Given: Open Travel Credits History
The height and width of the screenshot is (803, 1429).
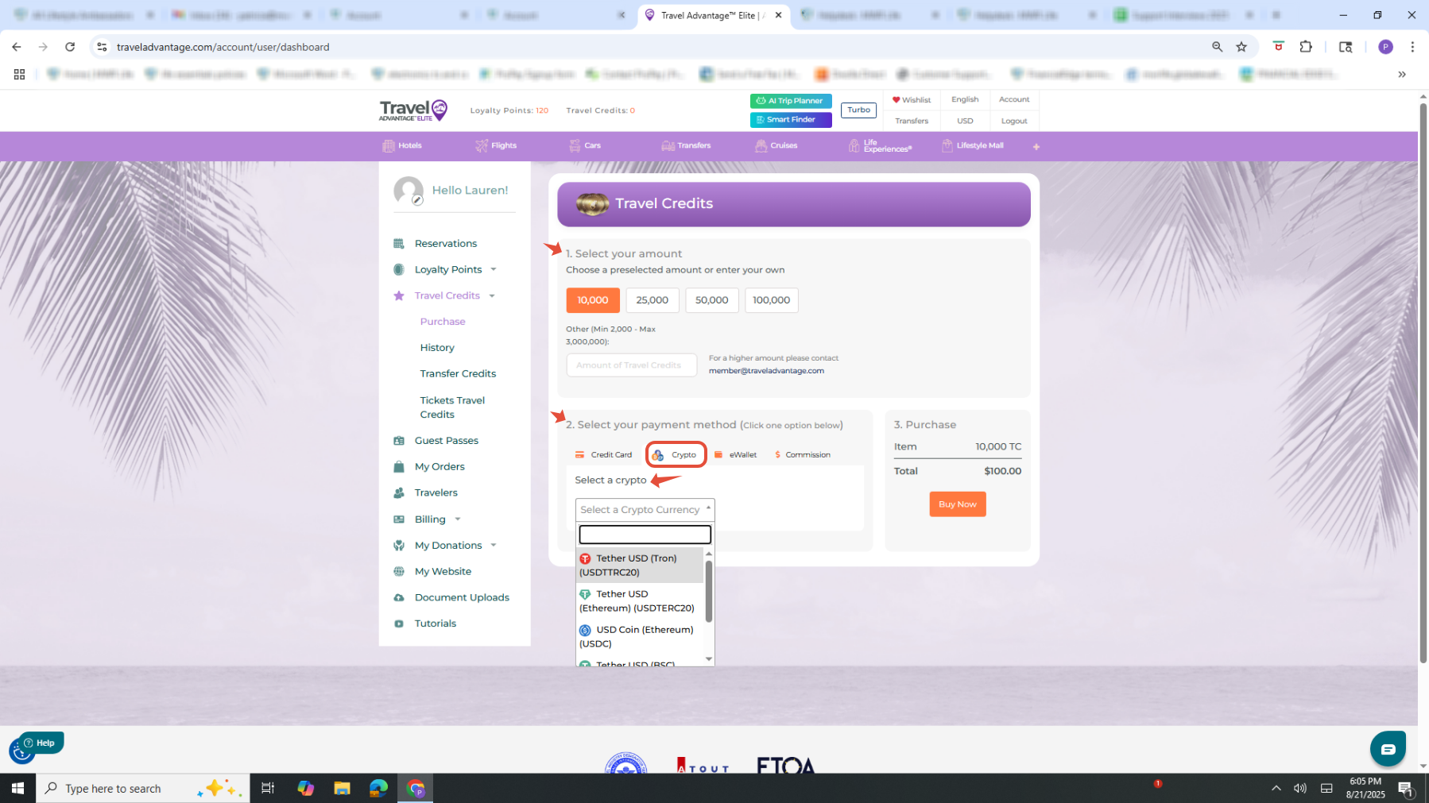Looking at the screenshot, I should click(437, 348).
